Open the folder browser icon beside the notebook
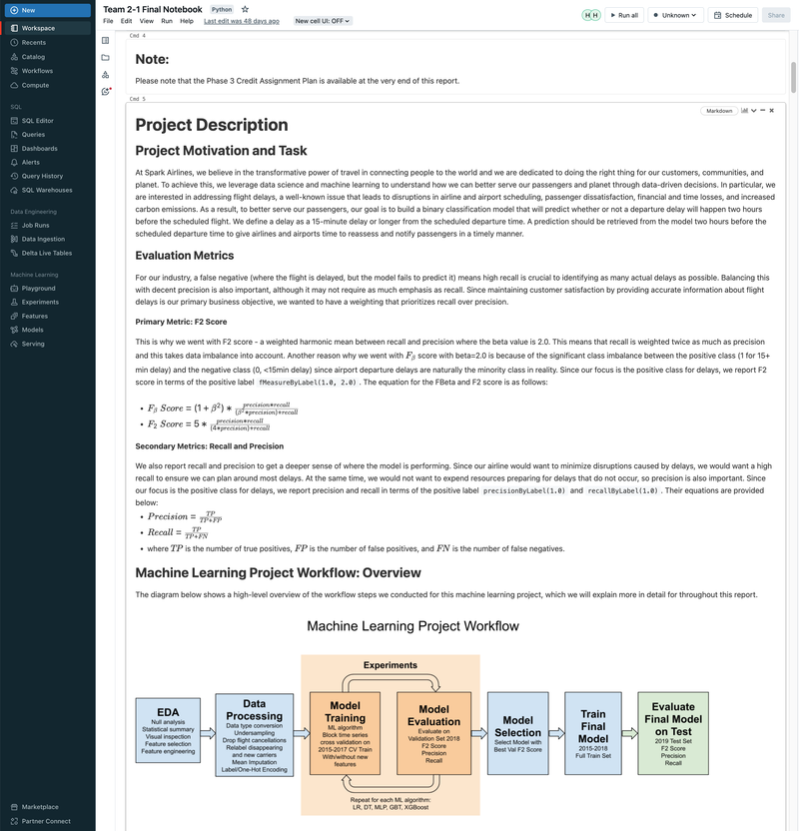The width and height of the screenshot is (799, 831). tap(107, 56)
